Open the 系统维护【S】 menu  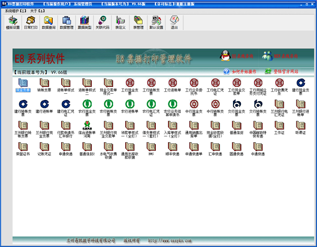pyautogui.click(x=15, y=11)
